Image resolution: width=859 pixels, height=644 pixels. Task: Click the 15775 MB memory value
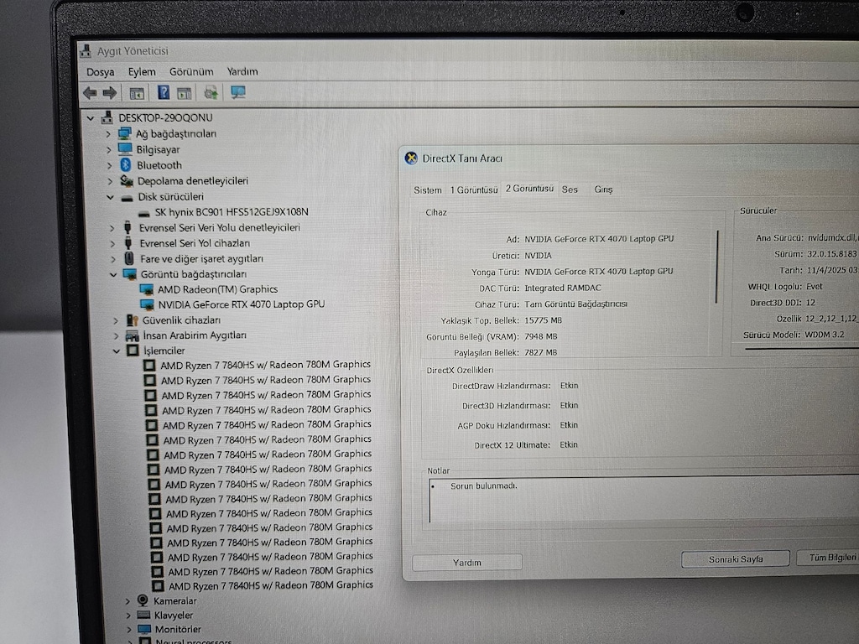[543, 320]
